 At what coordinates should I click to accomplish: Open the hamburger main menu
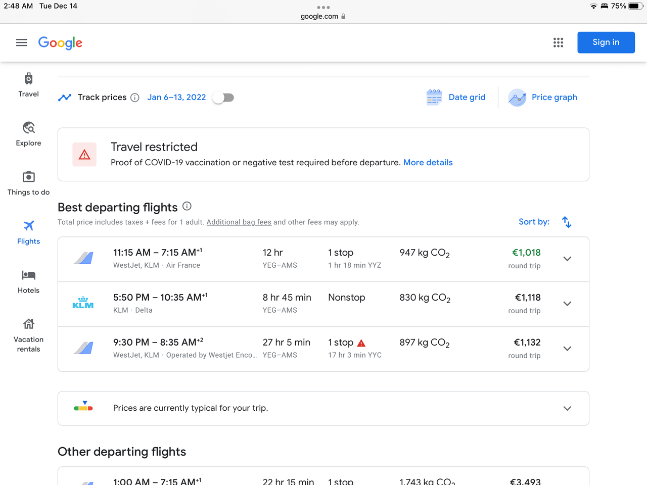point(21,43)
